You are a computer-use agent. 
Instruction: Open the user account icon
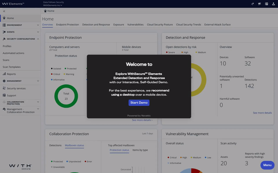[273, 4]
